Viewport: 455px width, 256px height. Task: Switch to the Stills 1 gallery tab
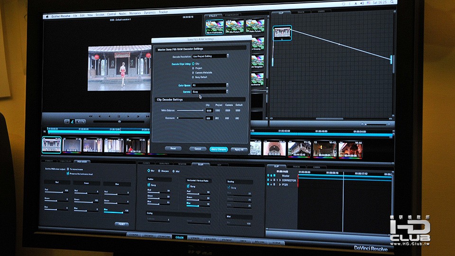point(213,16)
